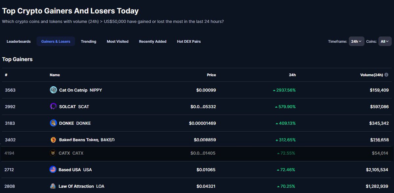The image size is (394, 193).
Task: Click the Top Gainers heading
Action: pos(17,59)
